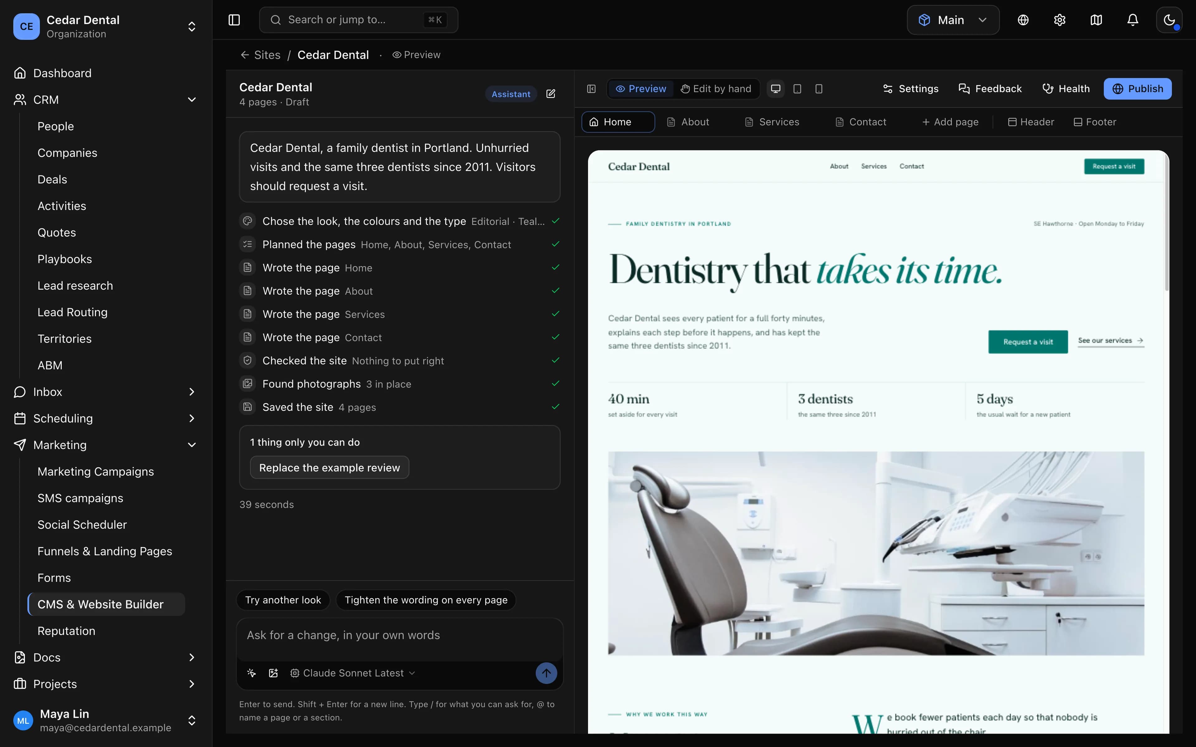Image resolution: width=1196 pixels, height=747 pixels.
Task: Toggle the sidebar panel icon
Action: [234, 20]
